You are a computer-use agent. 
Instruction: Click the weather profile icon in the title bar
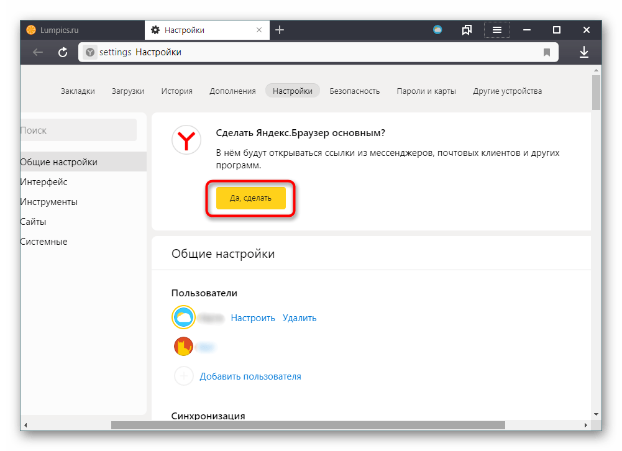[437, 30]
